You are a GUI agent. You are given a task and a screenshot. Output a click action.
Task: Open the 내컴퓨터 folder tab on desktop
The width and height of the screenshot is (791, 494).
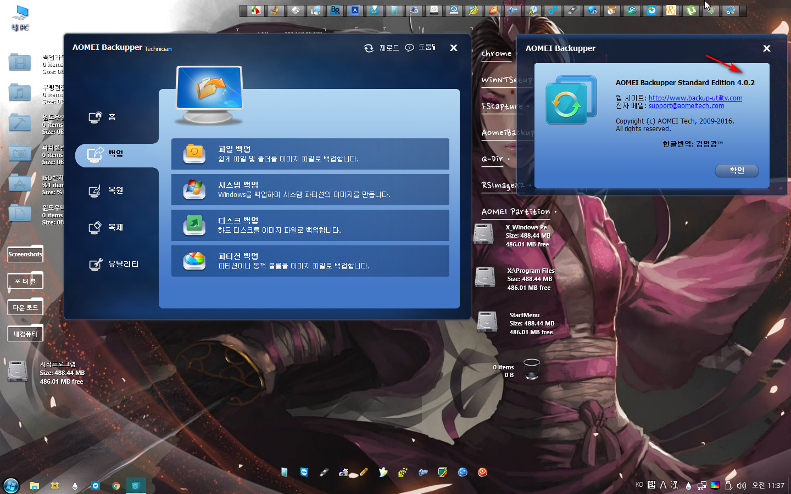pyautogui.click(x=25, y=334)
